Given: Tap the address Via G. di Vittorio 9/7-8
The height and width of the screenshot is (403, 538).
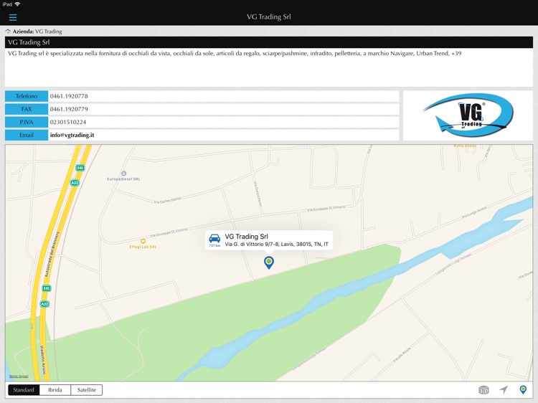Looking at the screenshot, I should (277, 245).
